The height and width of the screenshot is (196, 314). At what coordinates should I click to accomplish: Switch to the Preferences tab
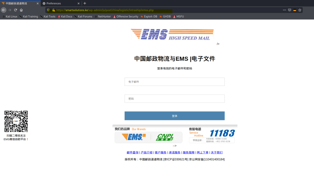click(61, 3)
